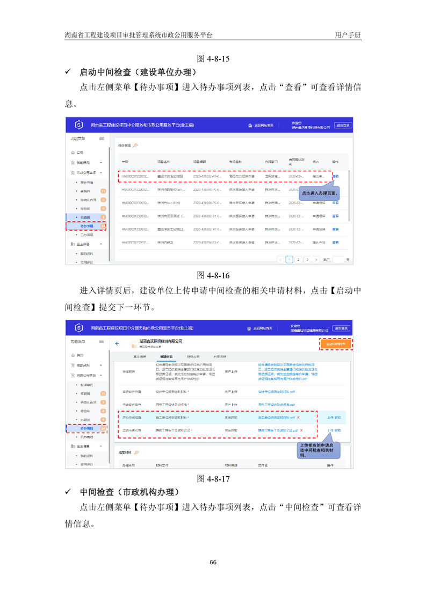Click 业主信息 icon in Figure 4-8-17 sidebar
This screenshot has width=426, height=603.
coord(73,447)
